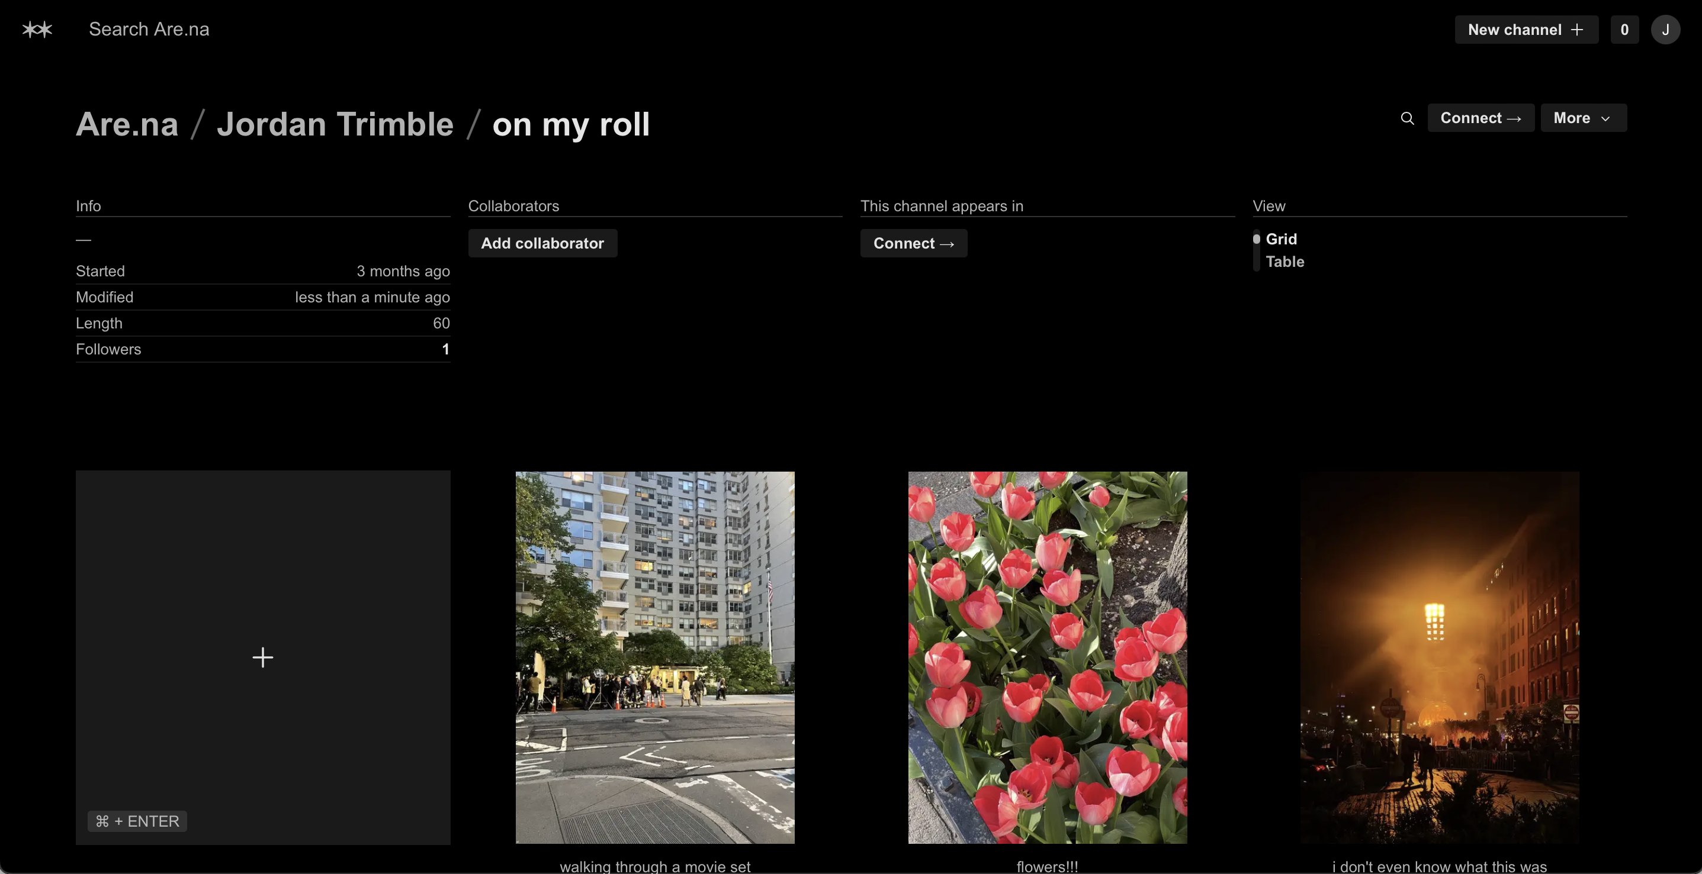Viewport: 1702px width, 874px height.
Task: Click Add collaborator button
Action: 542,244
